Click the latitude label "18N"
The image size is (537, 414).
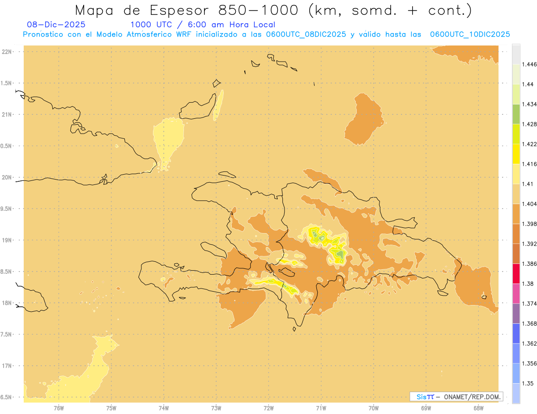[7, 303]
